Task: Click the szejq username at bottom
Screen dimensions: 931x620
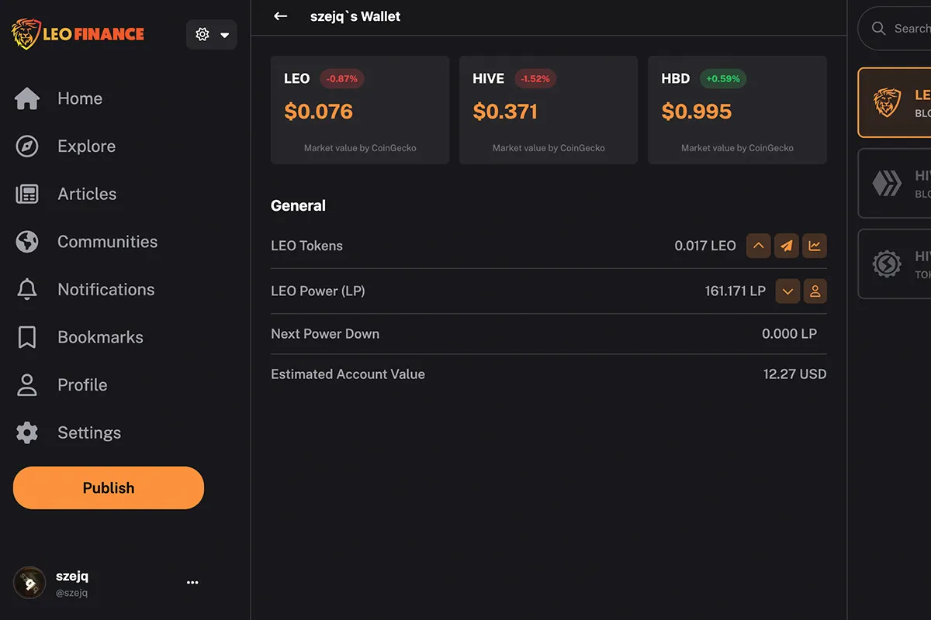Action: (x=72, y=577)
